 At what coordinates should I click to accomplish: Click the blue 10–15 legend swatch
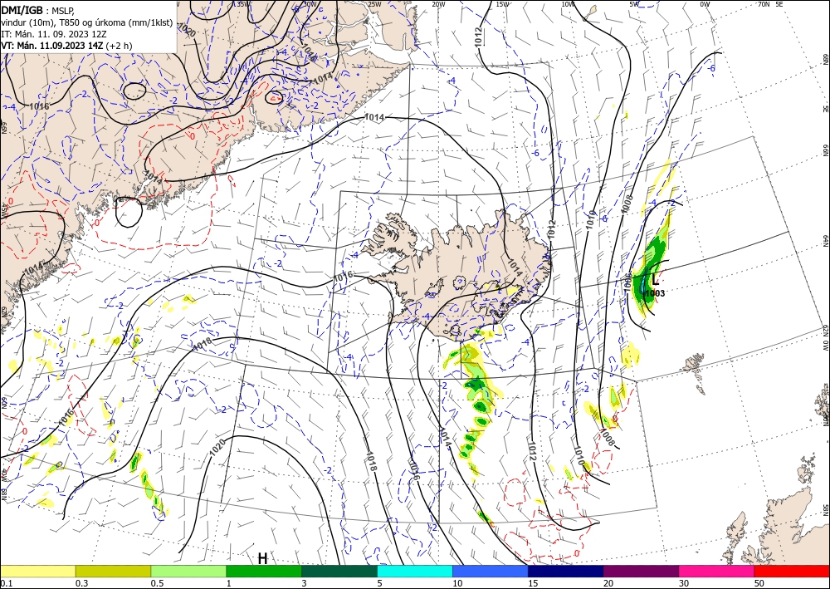[x=491, y=571]
